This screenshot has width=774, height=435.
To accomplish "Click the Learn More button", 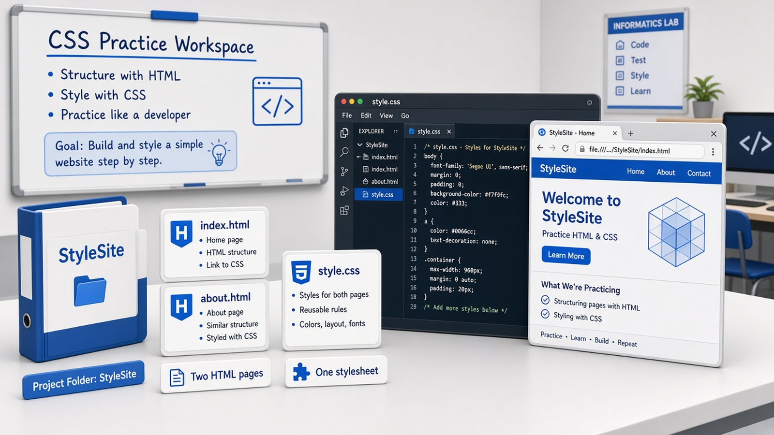I will (566, 255).
